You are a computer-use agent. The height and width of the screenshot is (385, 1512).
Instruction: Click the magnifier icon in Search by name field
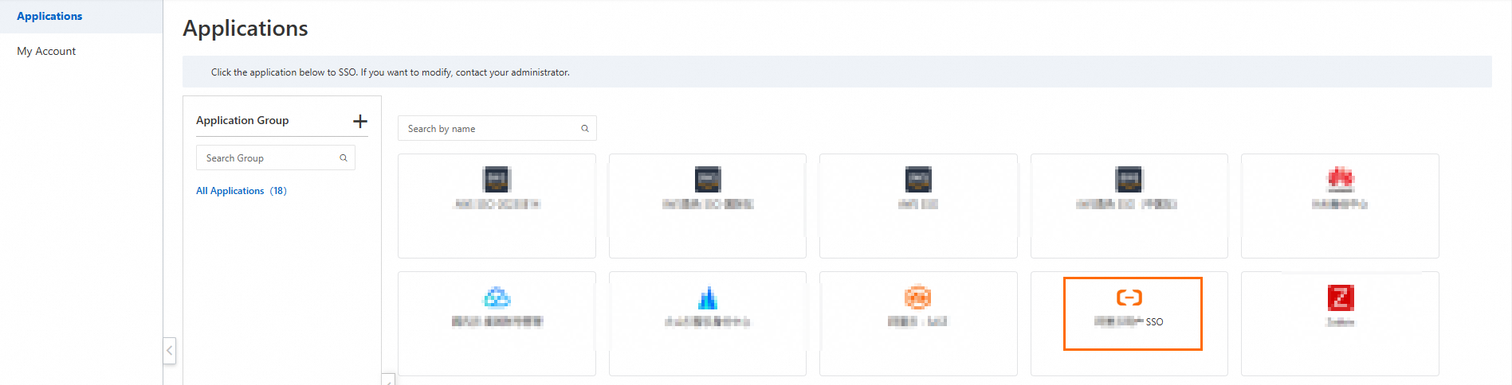[585, 128]
